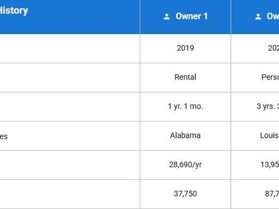This screenshot has height=209, width=279.
Task: Click the row label ending in "es"
Action: pos(4,136)
